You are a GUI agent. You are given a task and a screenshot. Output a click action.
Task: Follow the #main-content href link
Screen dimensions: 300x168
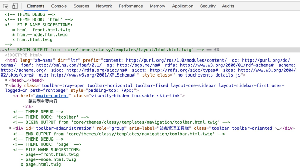tap(52, 96)
